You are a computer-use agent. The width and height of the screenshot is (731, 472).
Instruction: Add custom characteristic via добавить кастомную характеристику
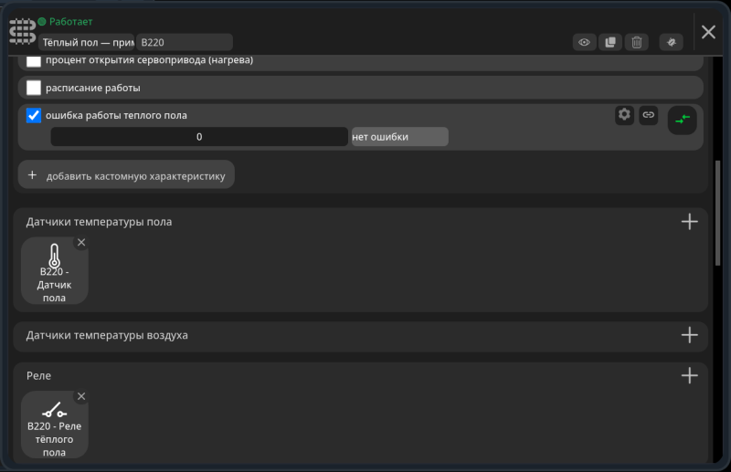click(126, 174)
